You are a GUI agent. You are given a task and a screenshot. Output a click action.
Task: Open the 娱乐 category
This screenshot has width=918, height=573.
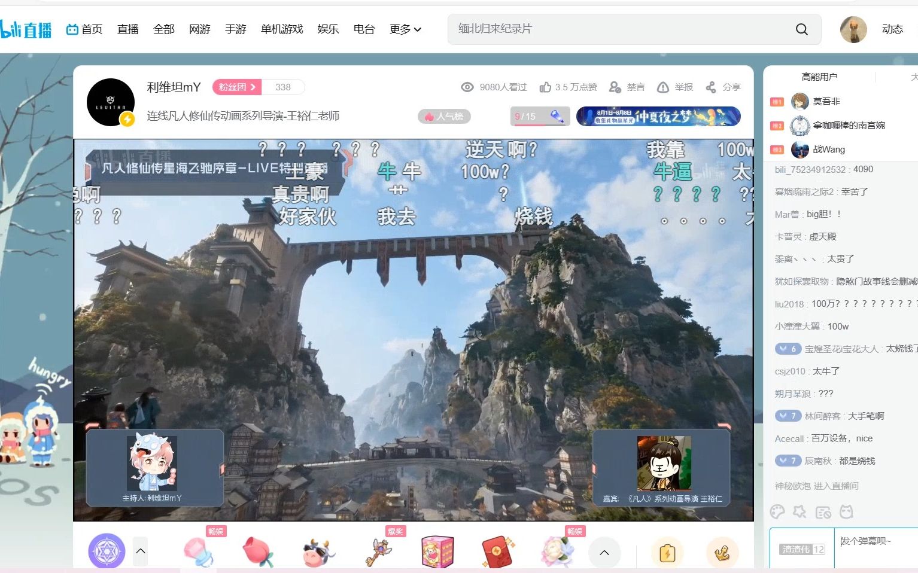point(329,29)
